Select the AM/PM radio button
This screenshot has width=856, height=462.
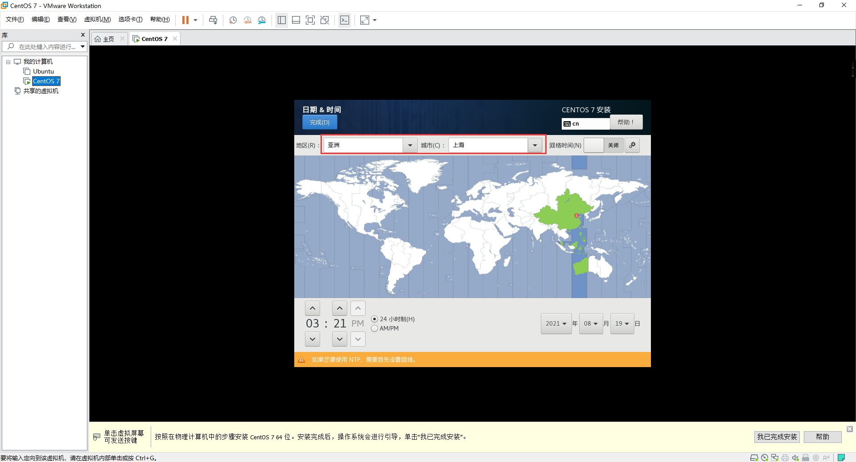[374, 328]
